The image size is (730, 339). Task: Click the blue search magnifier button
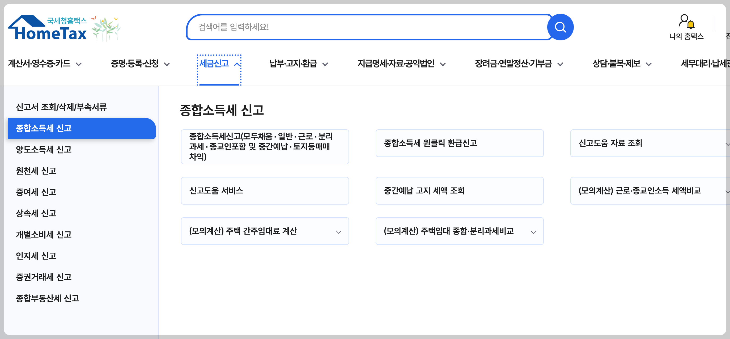coord(560,27)
